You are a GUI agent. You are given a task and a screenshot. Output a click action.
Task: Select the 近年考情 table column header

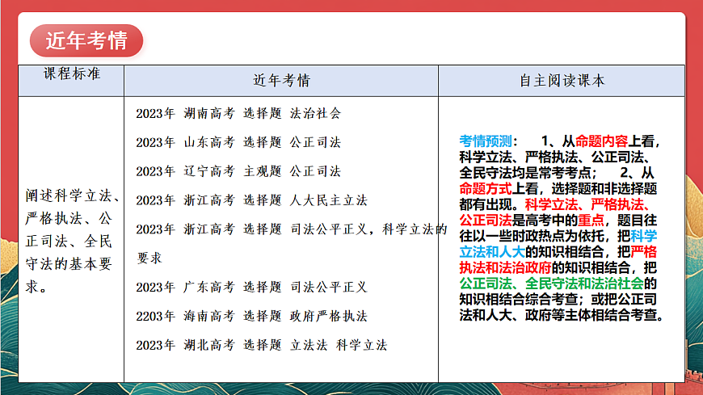point(281,81)
